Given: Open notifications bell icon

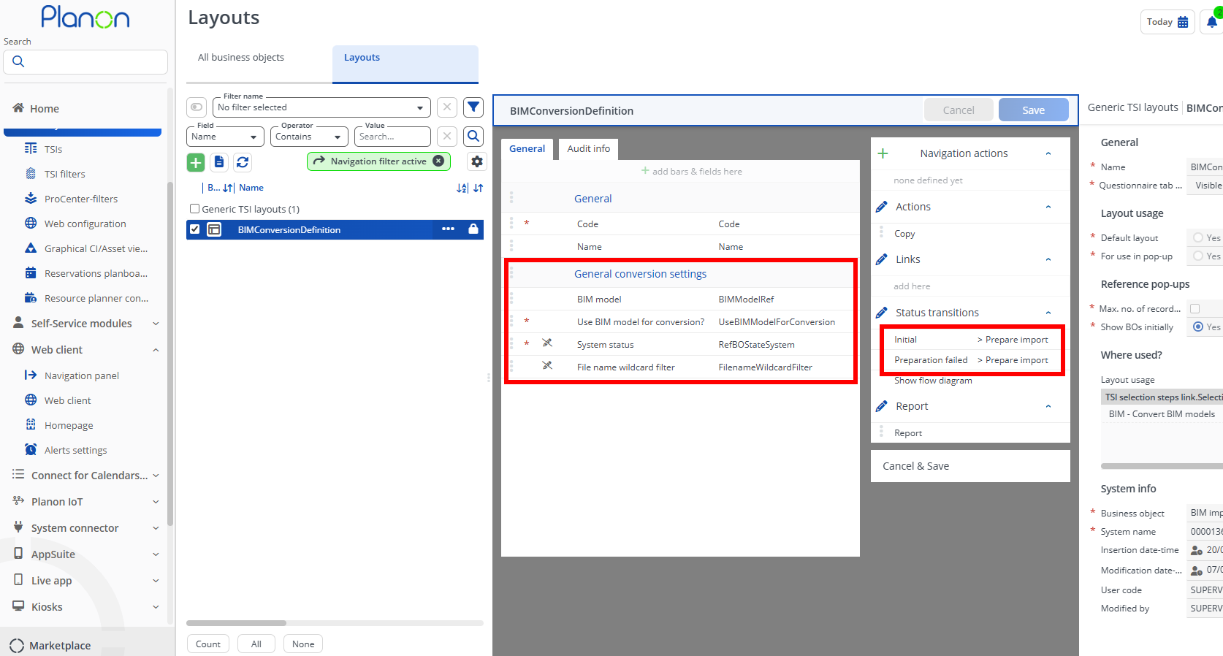Looking at the screenshot, I should 1212,22.
